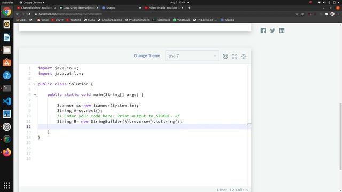342x192 pixels.
Task: Open the Aug 2 15:49 clock panel
Action: point(178,2)
